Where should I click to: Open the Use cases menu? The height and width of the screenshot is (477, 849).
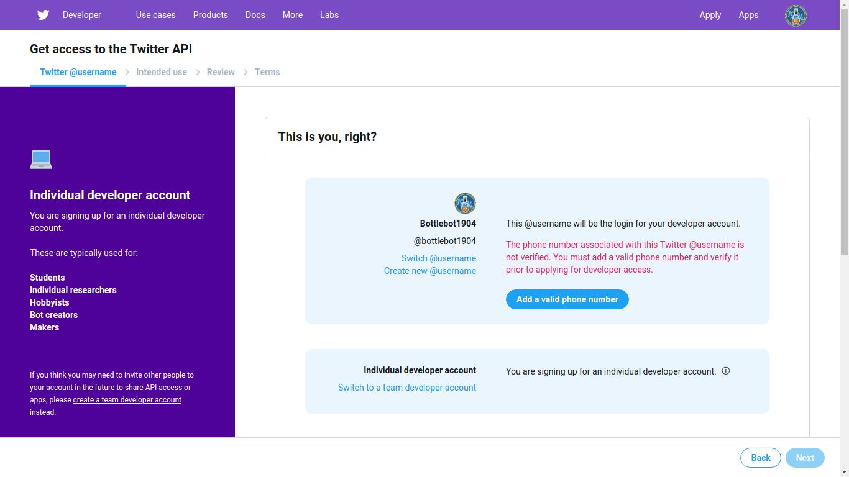[x=156, y=15]
